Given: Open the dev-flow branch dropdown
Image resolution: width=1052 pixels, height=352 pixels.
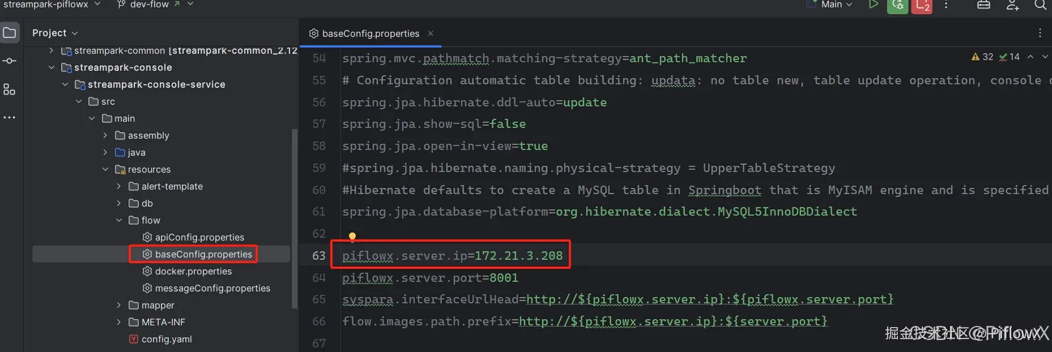Looking at the screenshot, I should [x=155, y=5].
